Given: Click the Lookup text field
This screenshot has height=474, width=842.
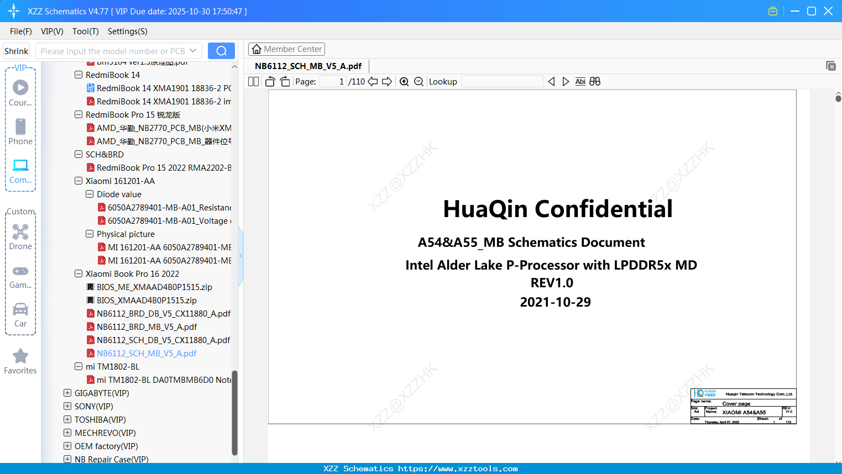Looking at the screenshot, I should pos(503,82).
